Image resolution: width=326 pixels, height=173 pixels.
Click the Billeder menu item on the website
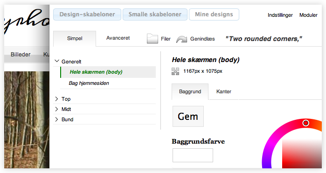pyautogui.click(x=21, y=55)
